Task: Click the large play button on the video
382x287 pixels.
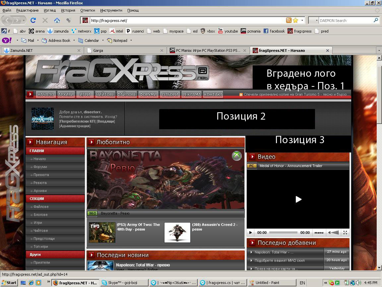Action: (x=298, y=199)
